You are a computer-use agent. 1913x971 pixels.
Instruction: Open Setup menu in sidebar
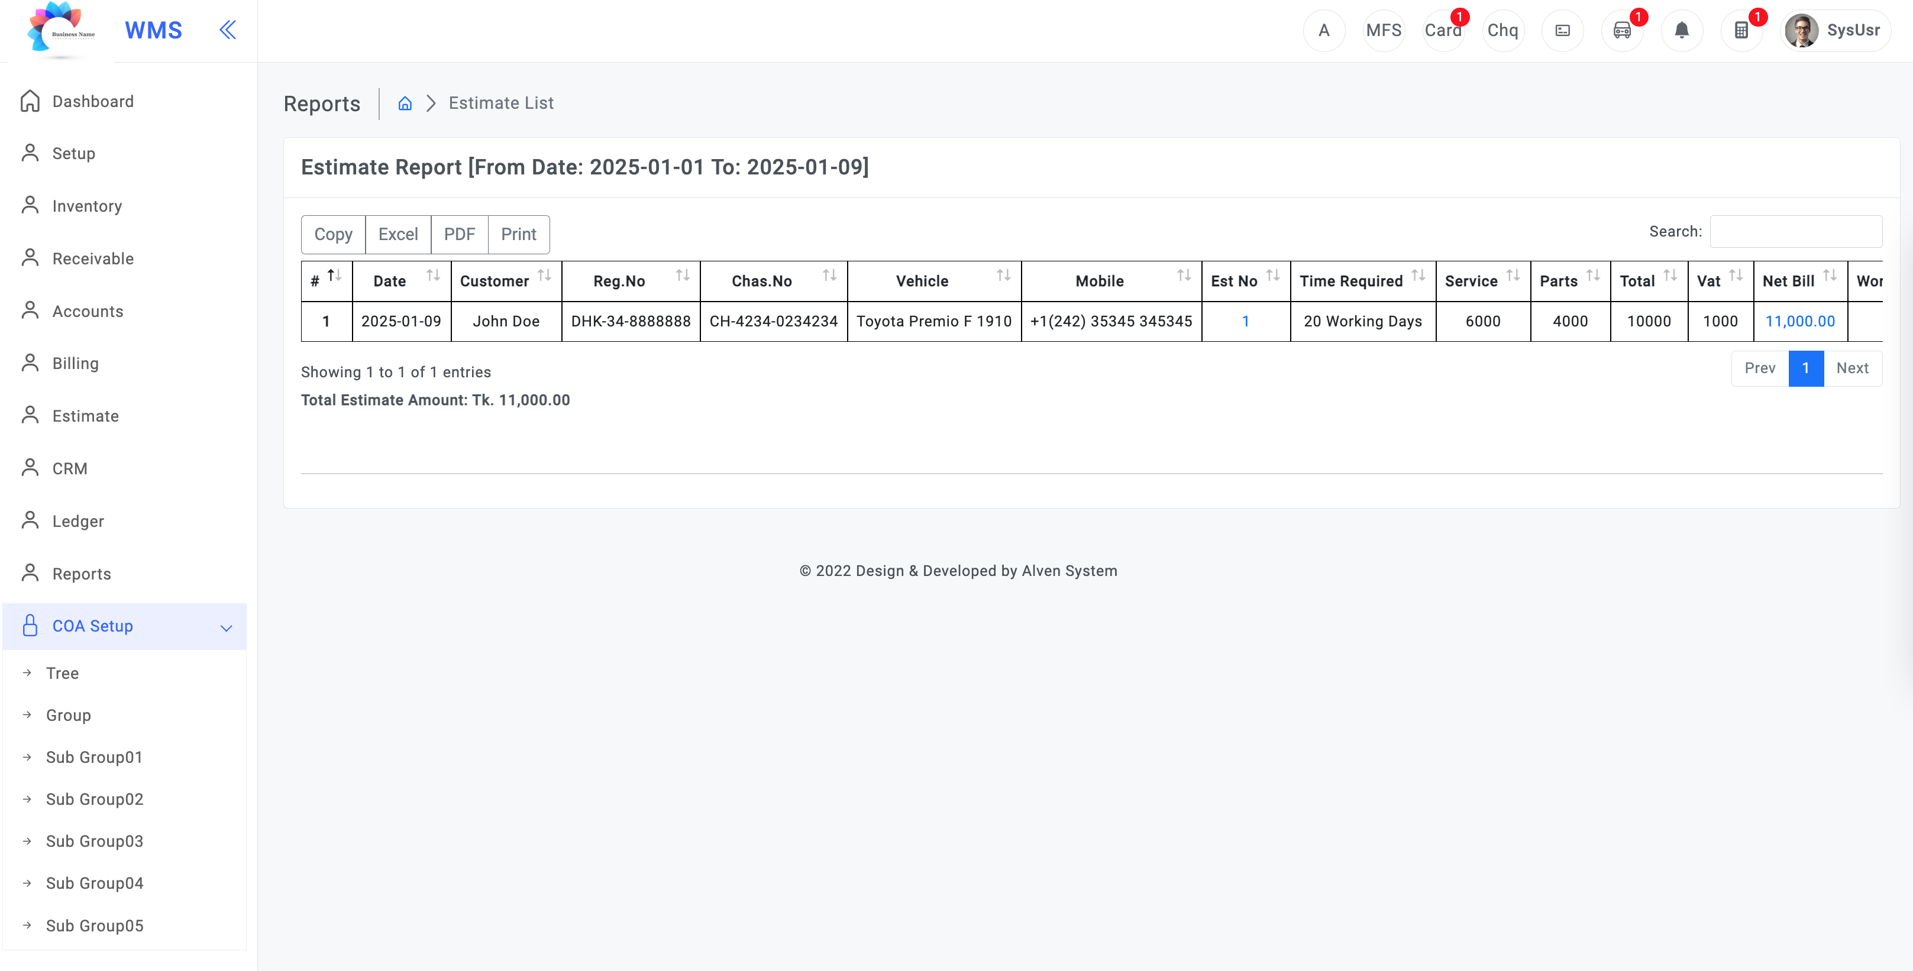(x=124, y=154)
